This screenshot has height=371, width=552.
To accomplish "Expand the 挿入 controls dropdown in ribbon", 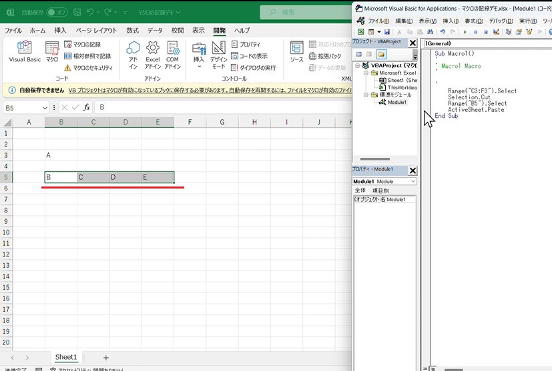I will 200,66.
